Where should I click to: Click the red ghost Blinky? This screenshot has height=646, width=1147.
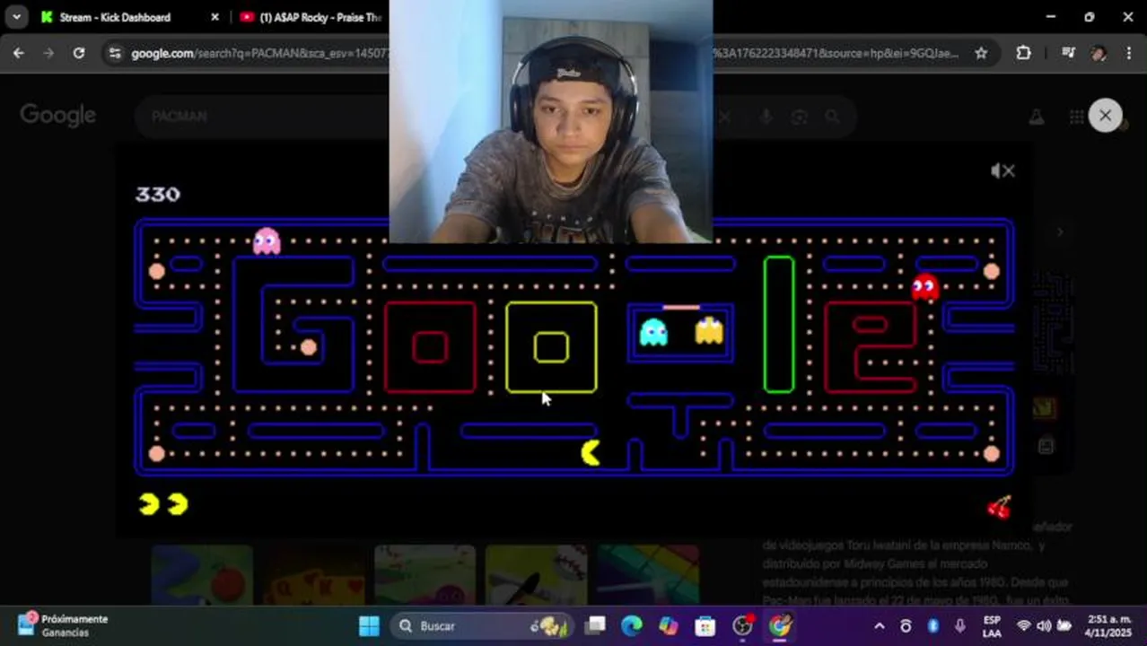924,287
